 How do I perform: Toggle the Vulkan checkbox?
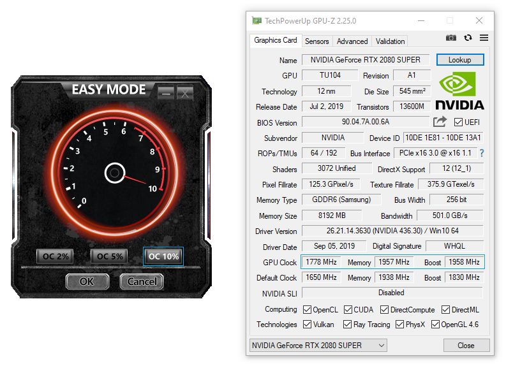point(307,325)
